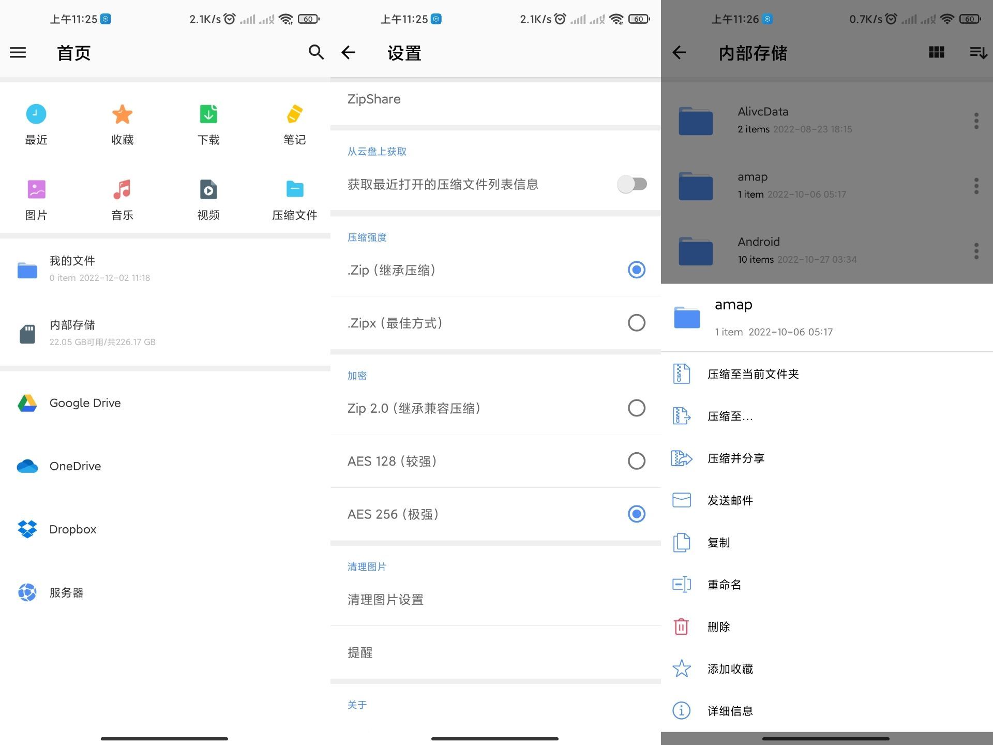
Task: Open the Compressed files (压缩文件) icon
Action: [x=295, y=189]
